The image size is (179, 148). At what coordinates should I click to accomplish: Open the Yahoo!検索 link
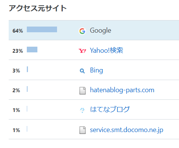[x=106, y=50]
